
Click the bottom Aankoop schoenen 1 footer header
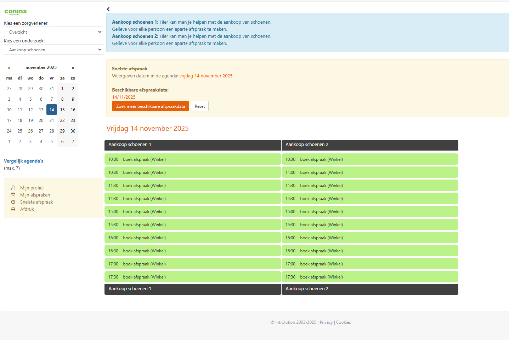coord(193,289)
